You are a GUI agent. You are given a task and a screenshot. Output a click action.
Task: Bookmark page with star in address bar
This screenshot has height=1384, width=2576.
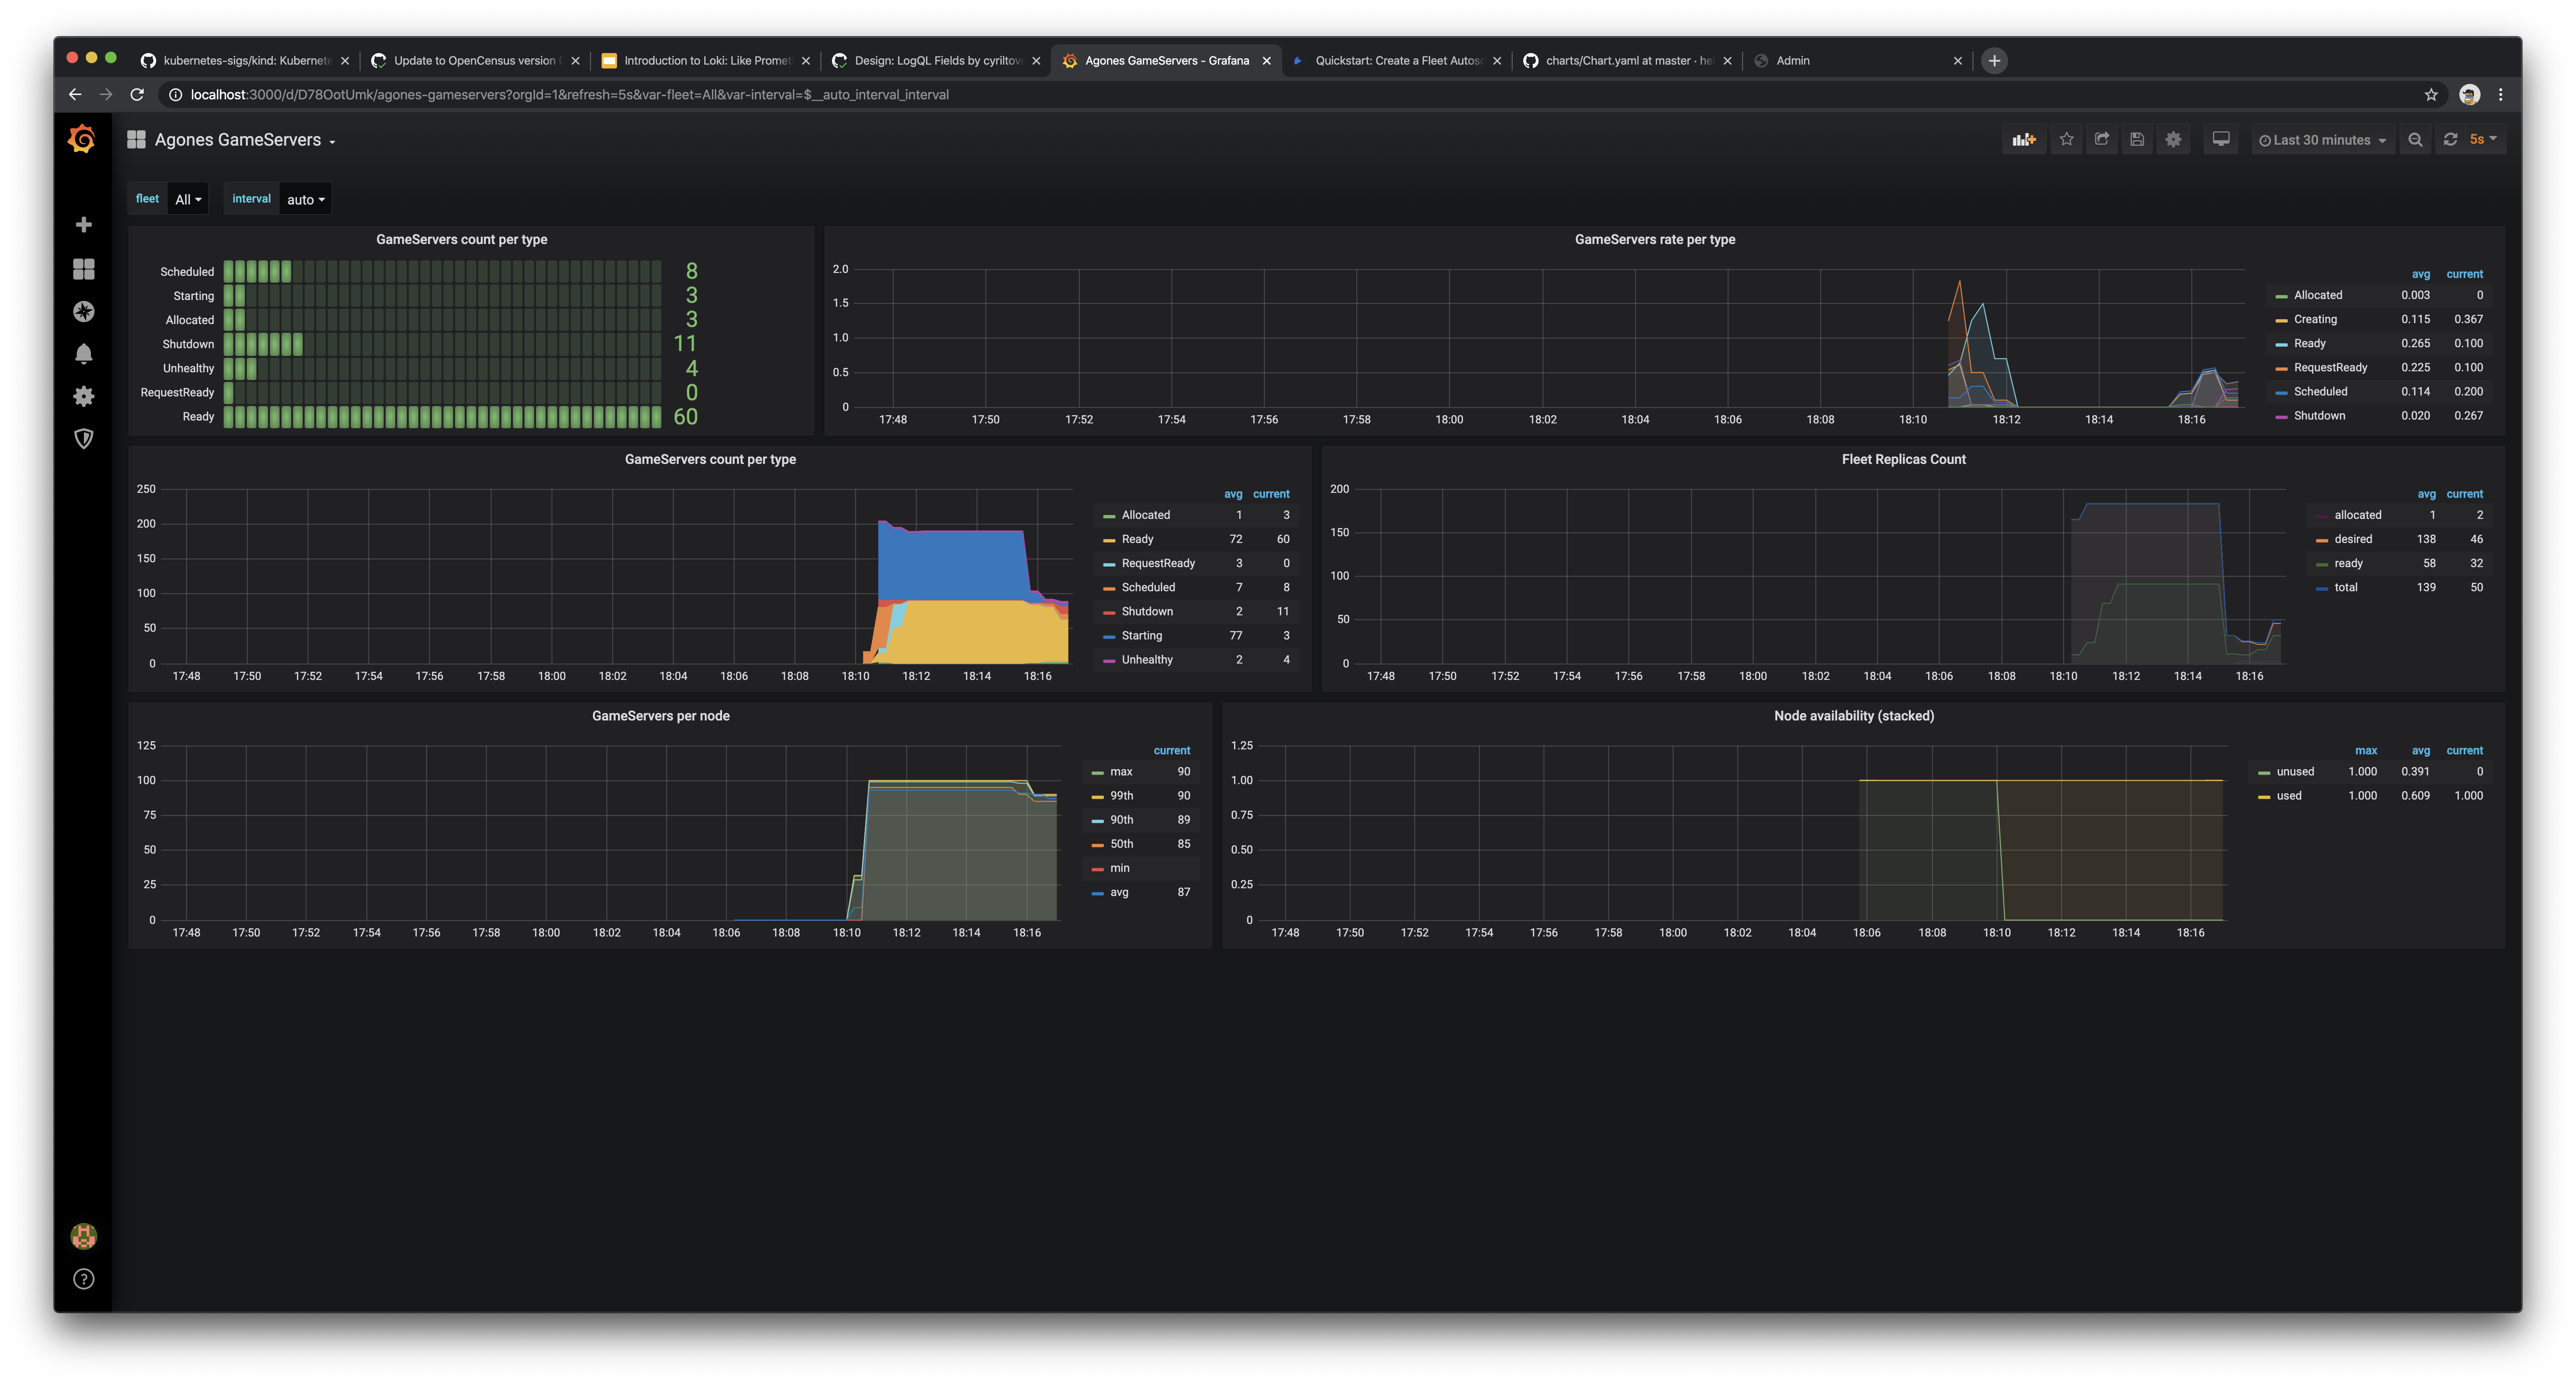[2431, 94]
